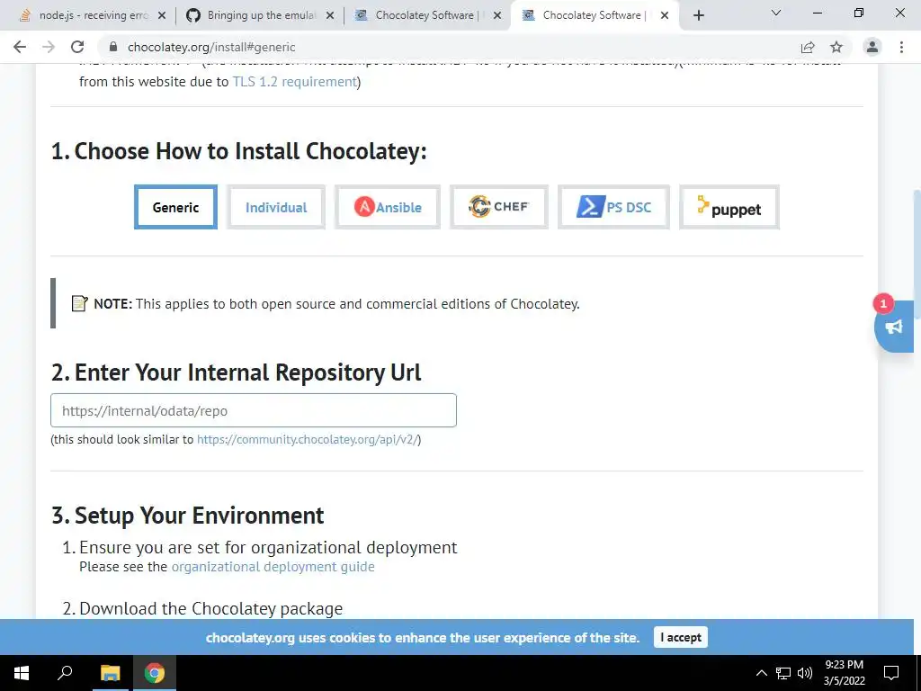Go back to the previous page

(x=20, y=47)
